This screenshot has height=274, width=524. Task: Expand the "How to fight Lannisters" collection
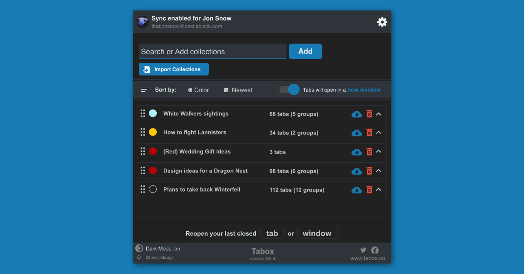[379, 132]
